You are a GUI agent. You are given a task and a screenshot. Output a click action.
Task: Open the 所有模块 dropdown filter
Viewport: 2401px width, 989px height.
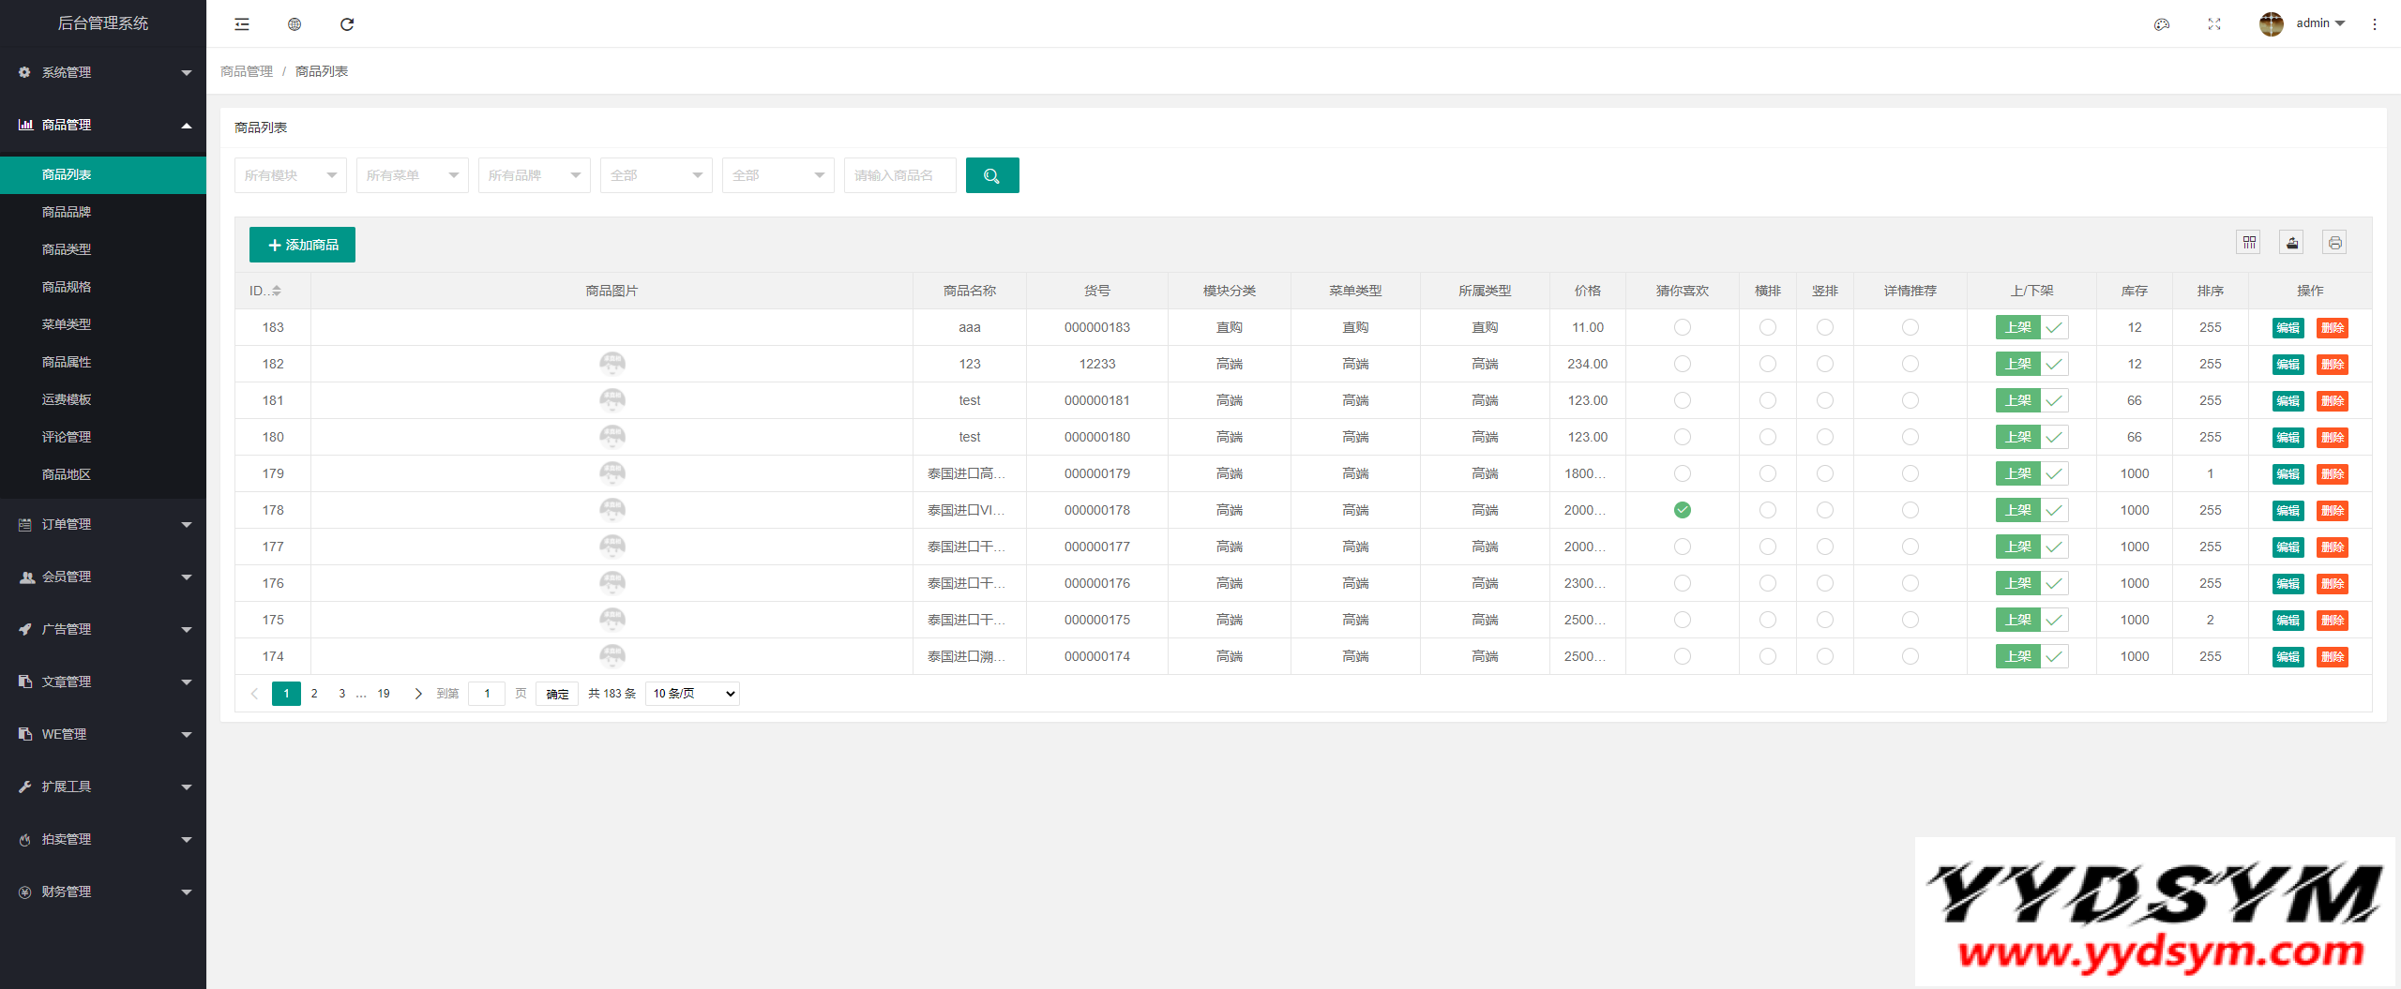tap(290, 175)
